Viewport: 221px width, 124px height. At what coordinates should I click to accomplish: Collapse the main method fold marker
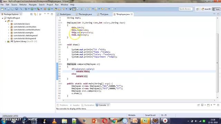(x=61, y=84)
